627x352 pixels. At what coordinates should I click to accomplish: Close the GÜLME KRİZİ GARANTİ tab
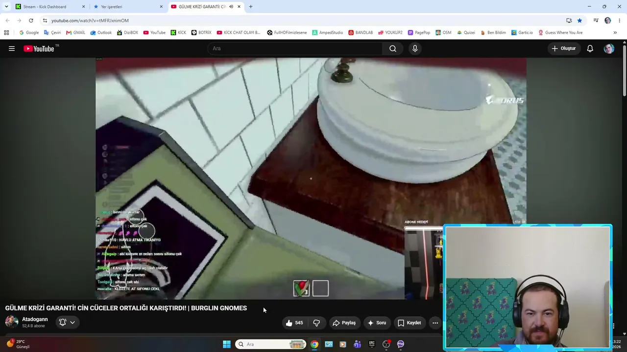click(239, 7)
